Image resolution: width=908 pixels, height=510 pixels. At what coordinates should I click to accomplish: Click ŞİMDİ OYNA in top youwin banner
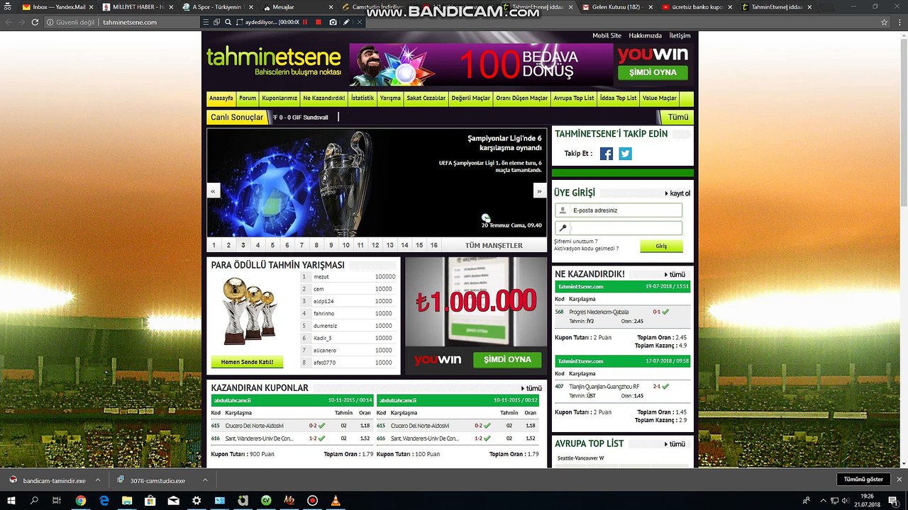[653, 72]
